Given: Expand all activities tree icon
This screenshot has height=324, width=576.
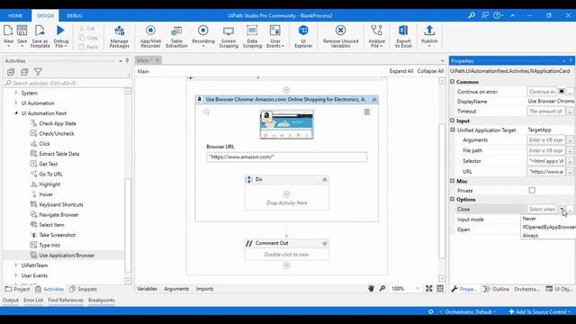Looking at the screenshot, I should 11,72.
